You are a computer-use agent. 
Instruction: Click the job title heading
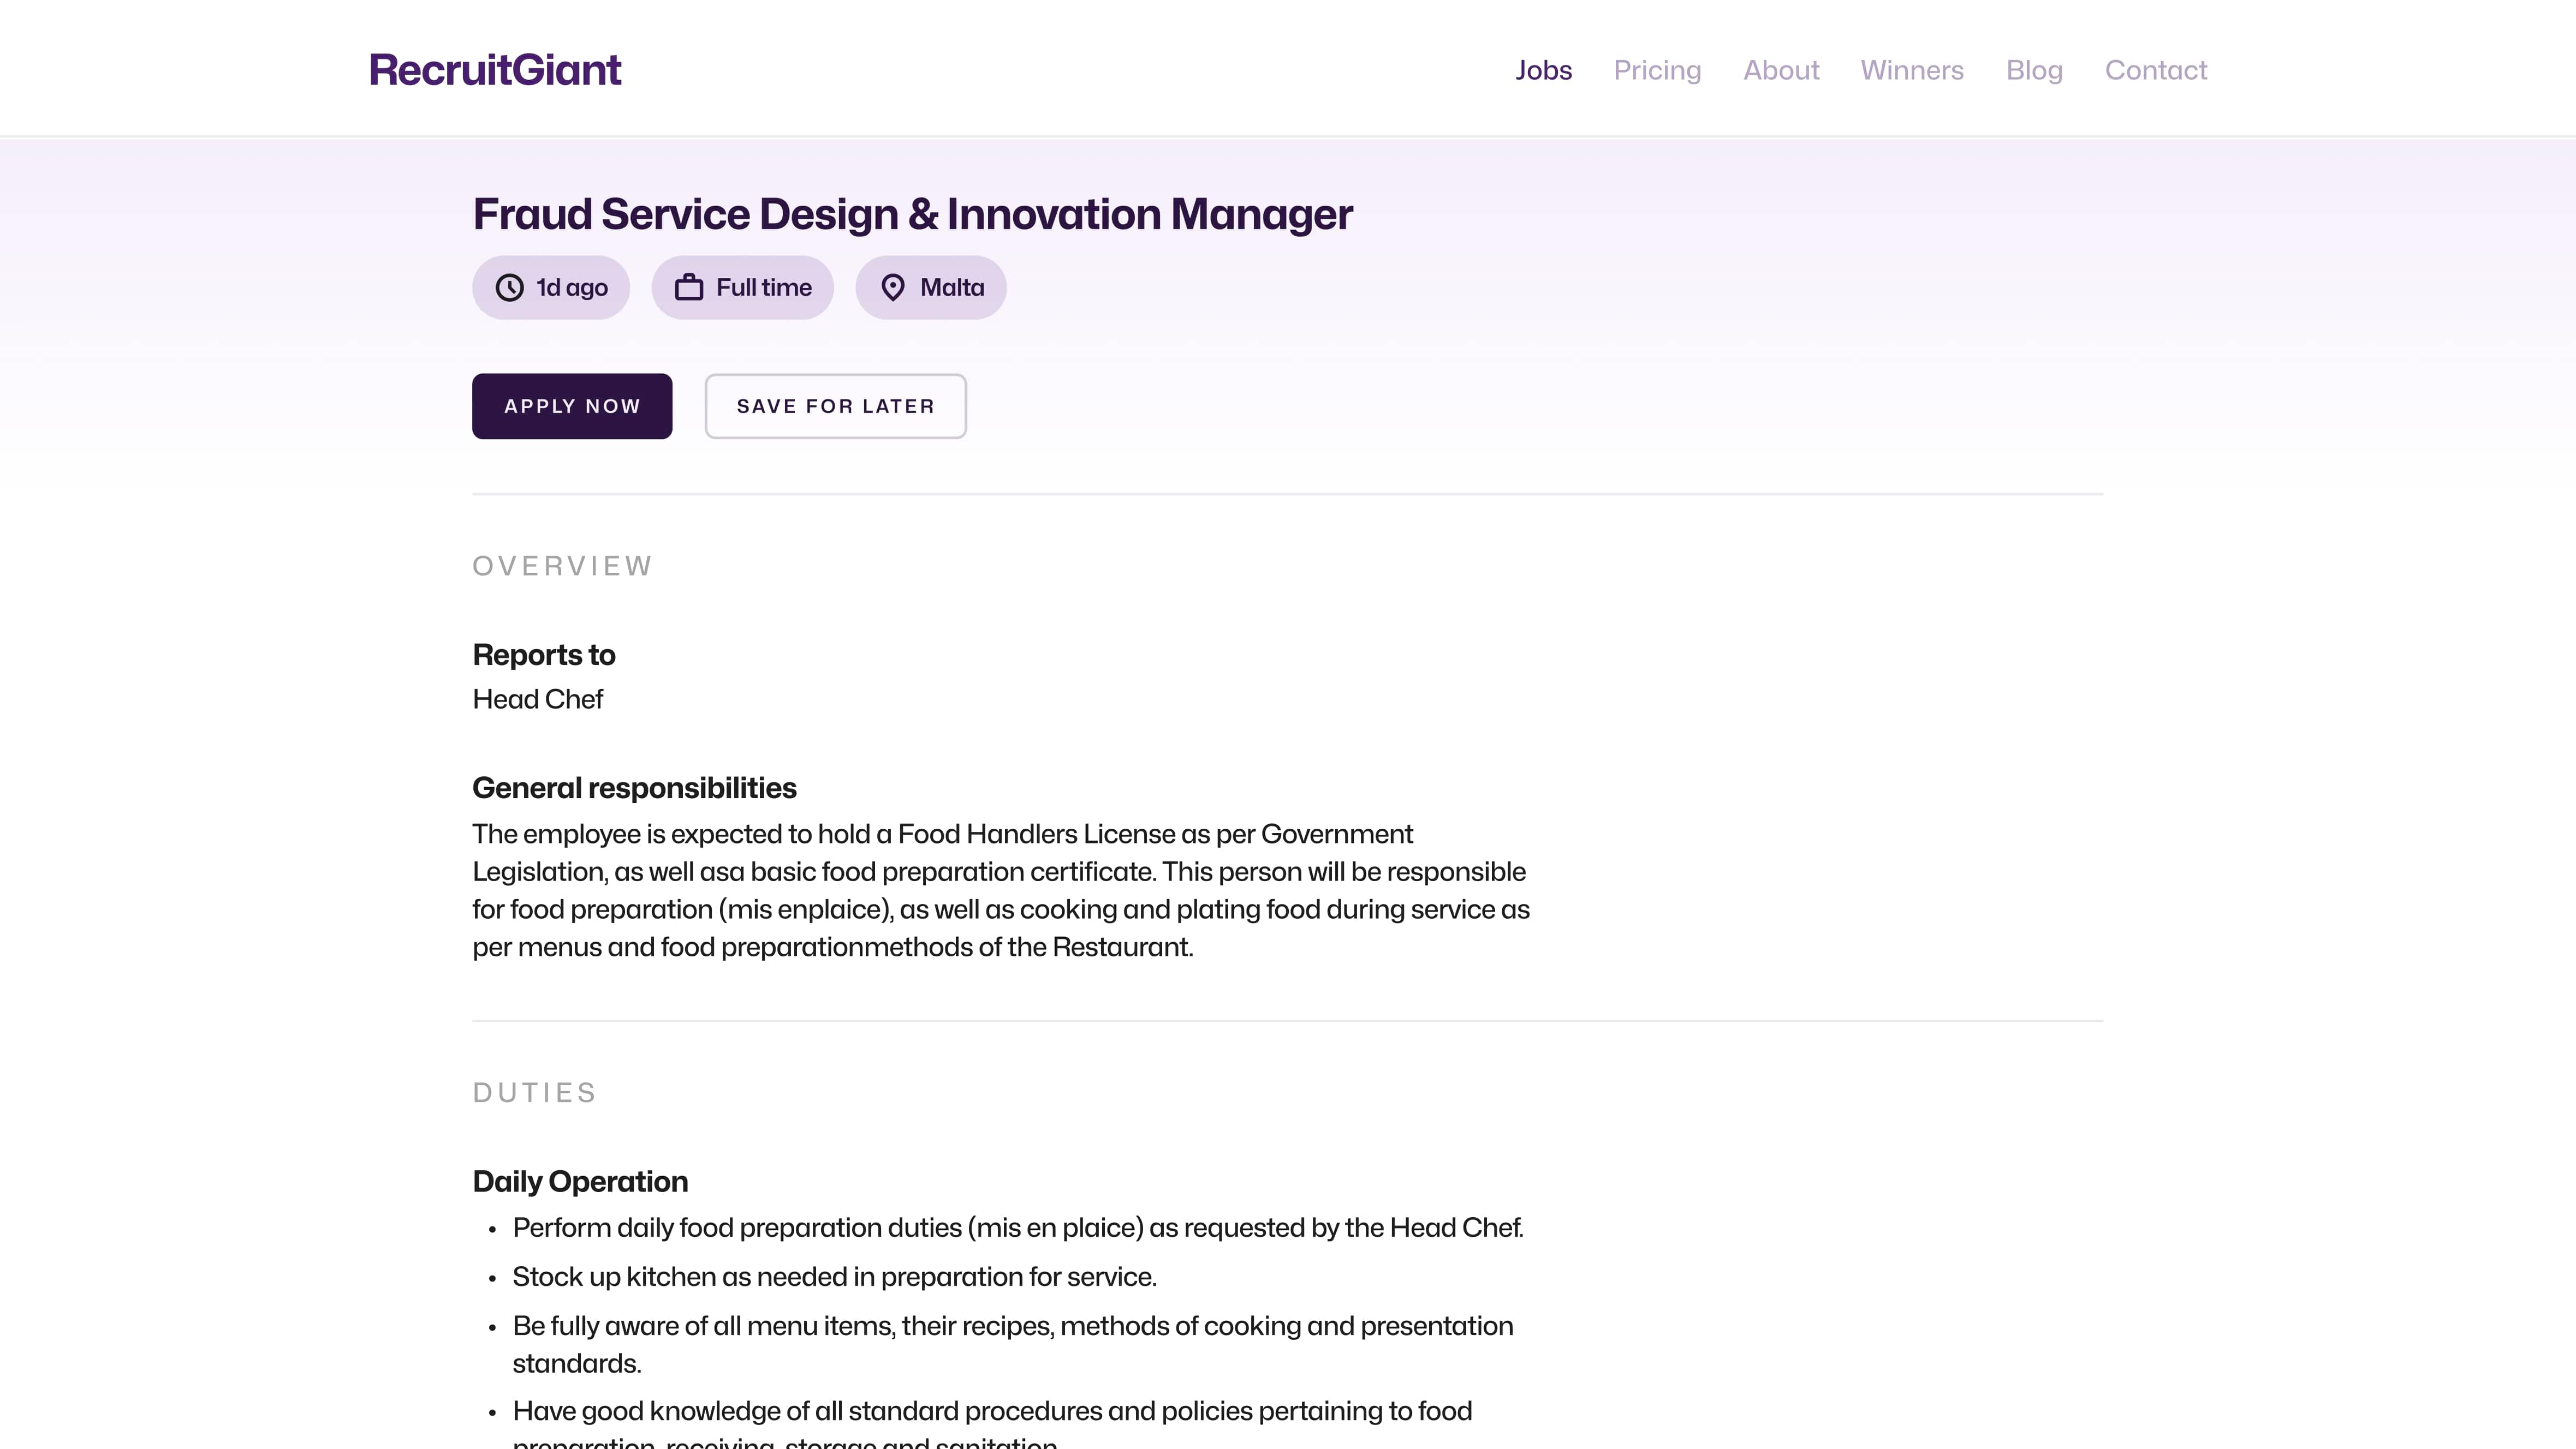click(912, 214)
